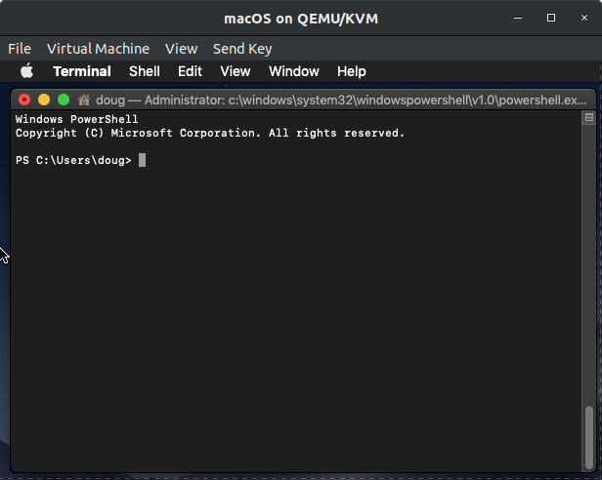Click the Terminal vertical scrollbar thumb

pyautogui.click(x=589, y=437)
